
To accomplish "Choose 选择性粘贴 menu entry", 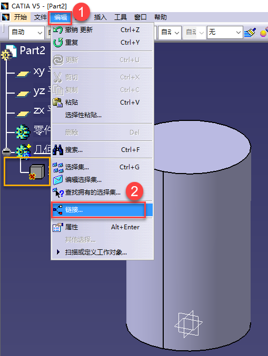I will pos(83,115).
